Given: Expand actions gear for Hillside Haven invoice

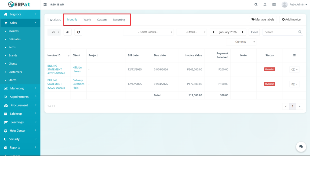Looking at the screenshot, I should [x=294, y=69].
